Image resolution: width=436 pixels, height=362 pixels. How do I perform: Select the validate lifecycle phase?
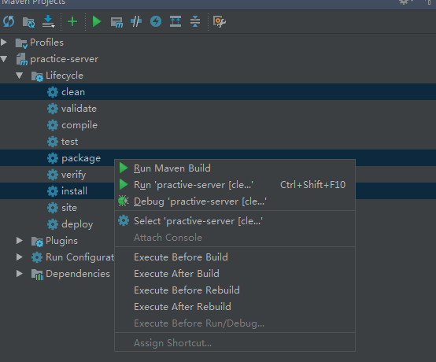(x=79, y=109)
